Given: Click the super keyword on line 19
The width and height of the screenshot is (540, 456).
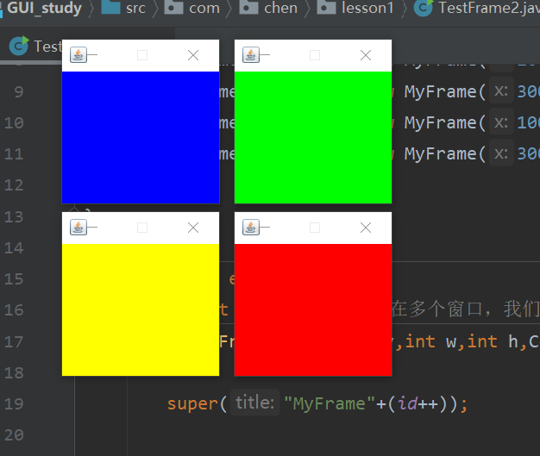Looking at the screenshot, I should [193, 403].
